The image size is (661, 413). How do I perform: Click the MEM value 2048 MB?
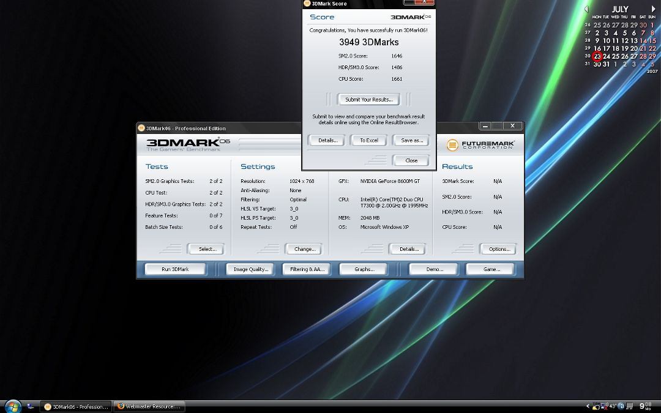370,218
